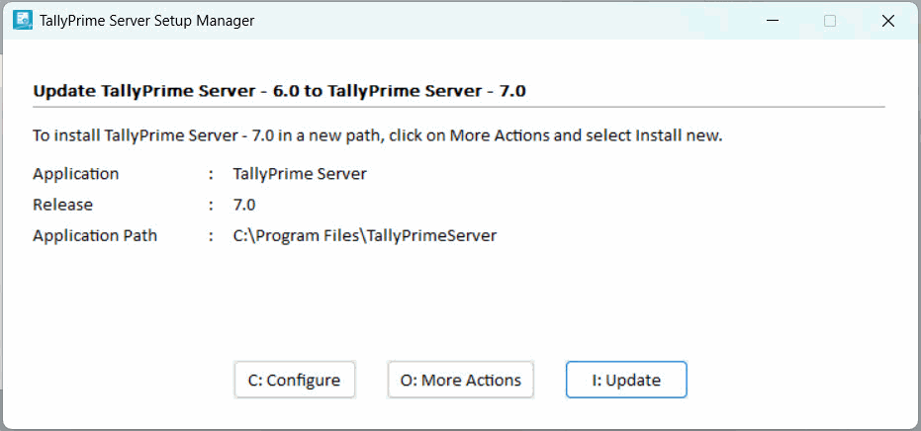The width and height of the screenshot is (921, 431).
Task: Click the bold Update TallyPrime Server heading
Action: [279, 91]
